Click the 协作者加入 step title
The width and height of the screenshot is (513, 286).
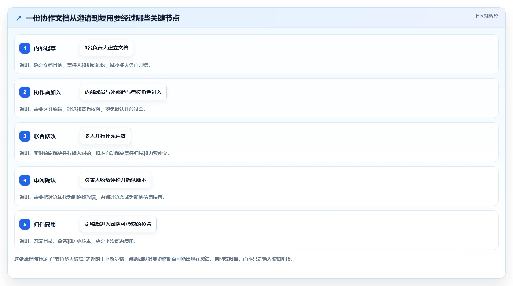pyautogui.click(x=47, y=92)
